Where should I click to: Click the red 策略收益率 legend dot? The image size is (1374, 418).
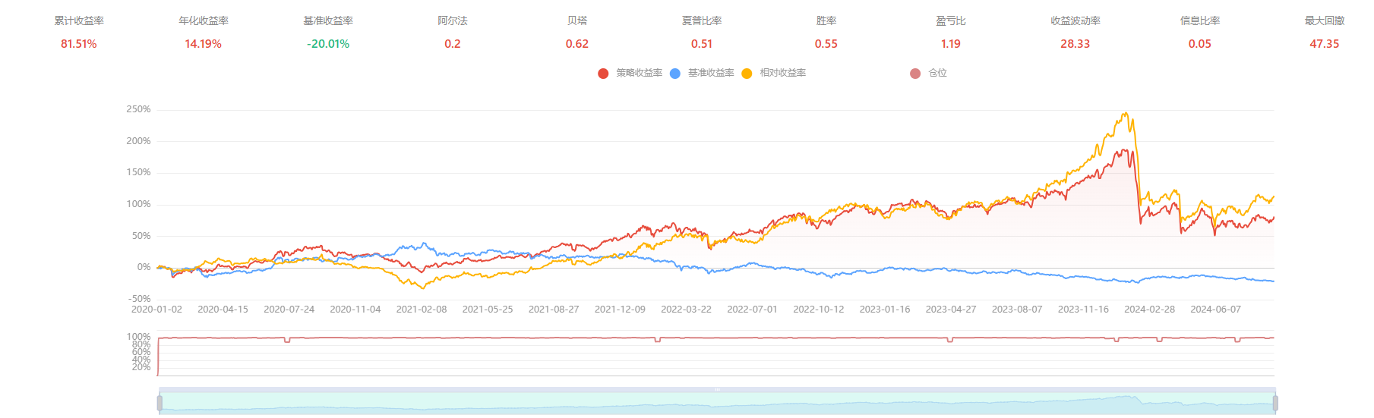tap(603, 74)
